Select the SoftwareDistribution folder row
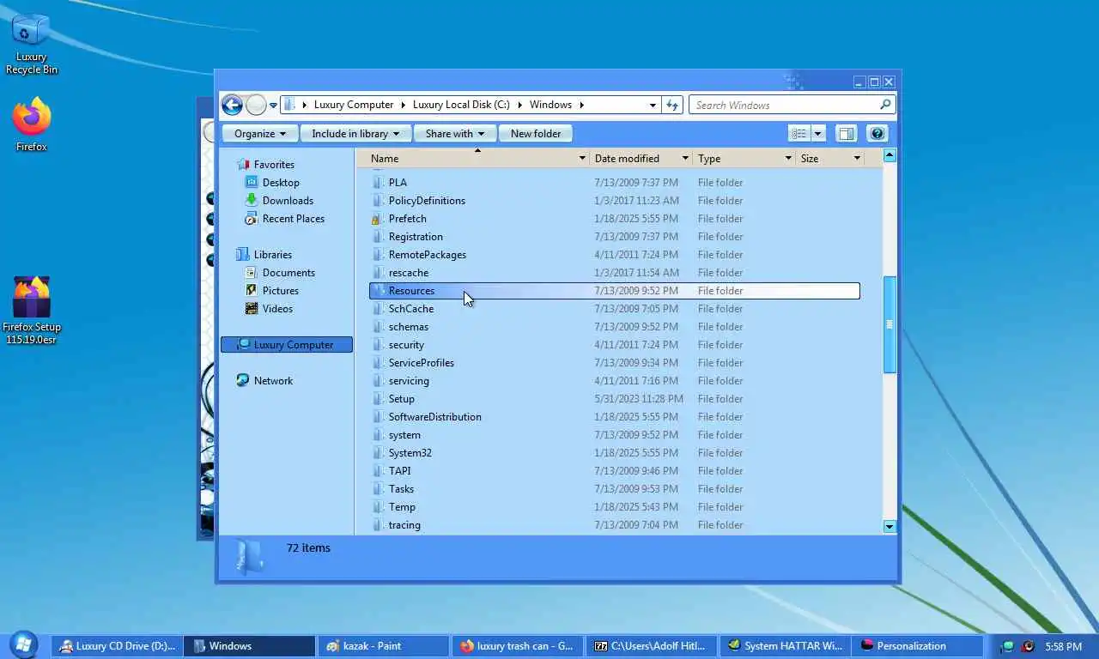 click(x=614, y=417)
